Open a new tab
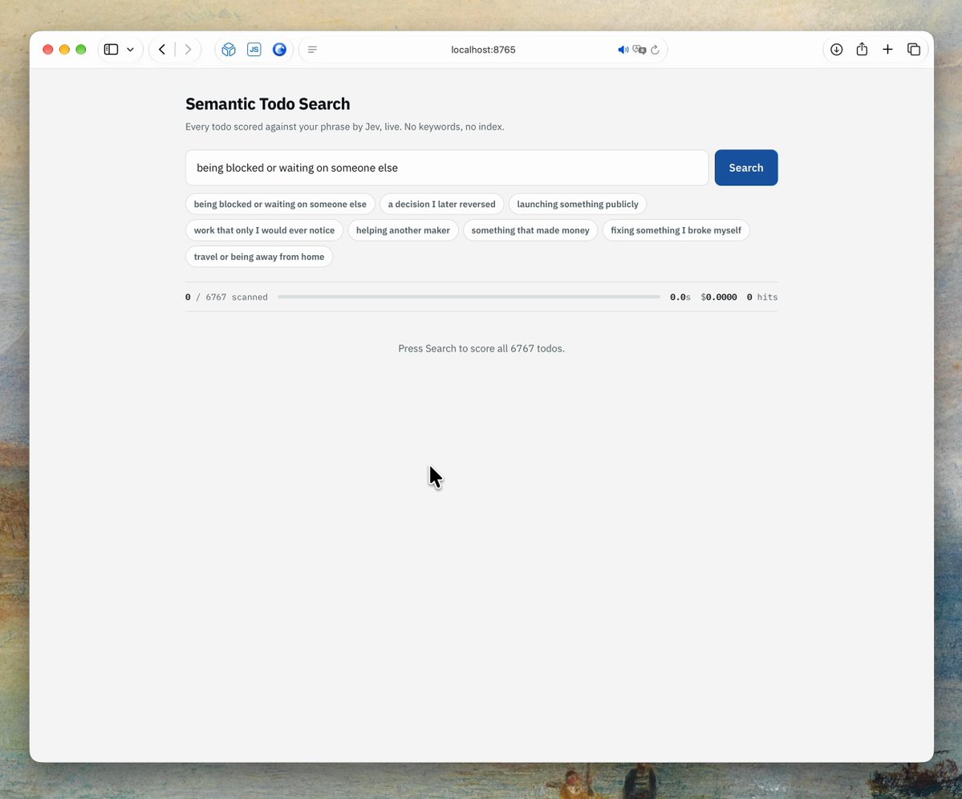 pos(887,50)
